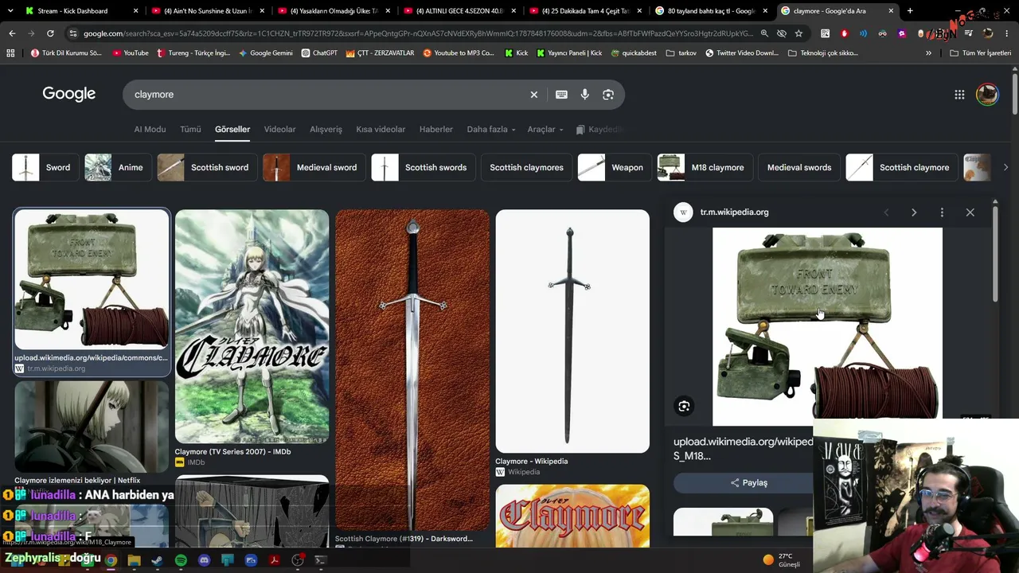The image size is (1019, 573).
Task: Open the YouTube bookmark
Action: pos(130,53)
